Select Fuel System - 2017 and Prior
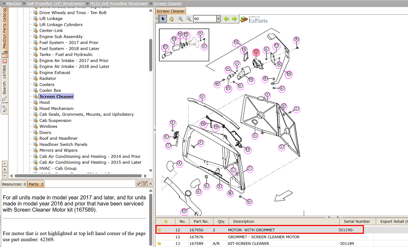This screenshot has height=247, width=408. [69, 42]
